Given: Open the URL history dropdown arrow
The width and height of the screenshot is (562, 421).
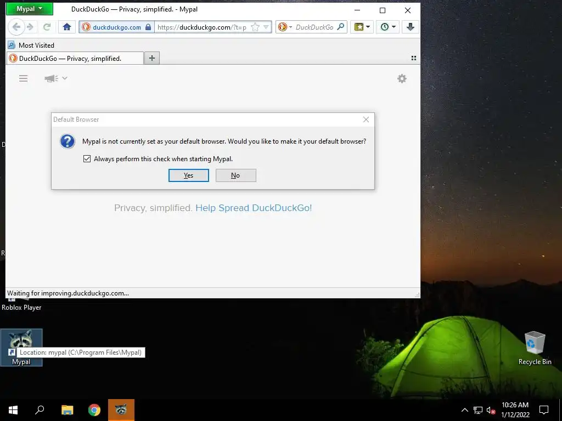Looking at the screenshot, I should [266, 27].
